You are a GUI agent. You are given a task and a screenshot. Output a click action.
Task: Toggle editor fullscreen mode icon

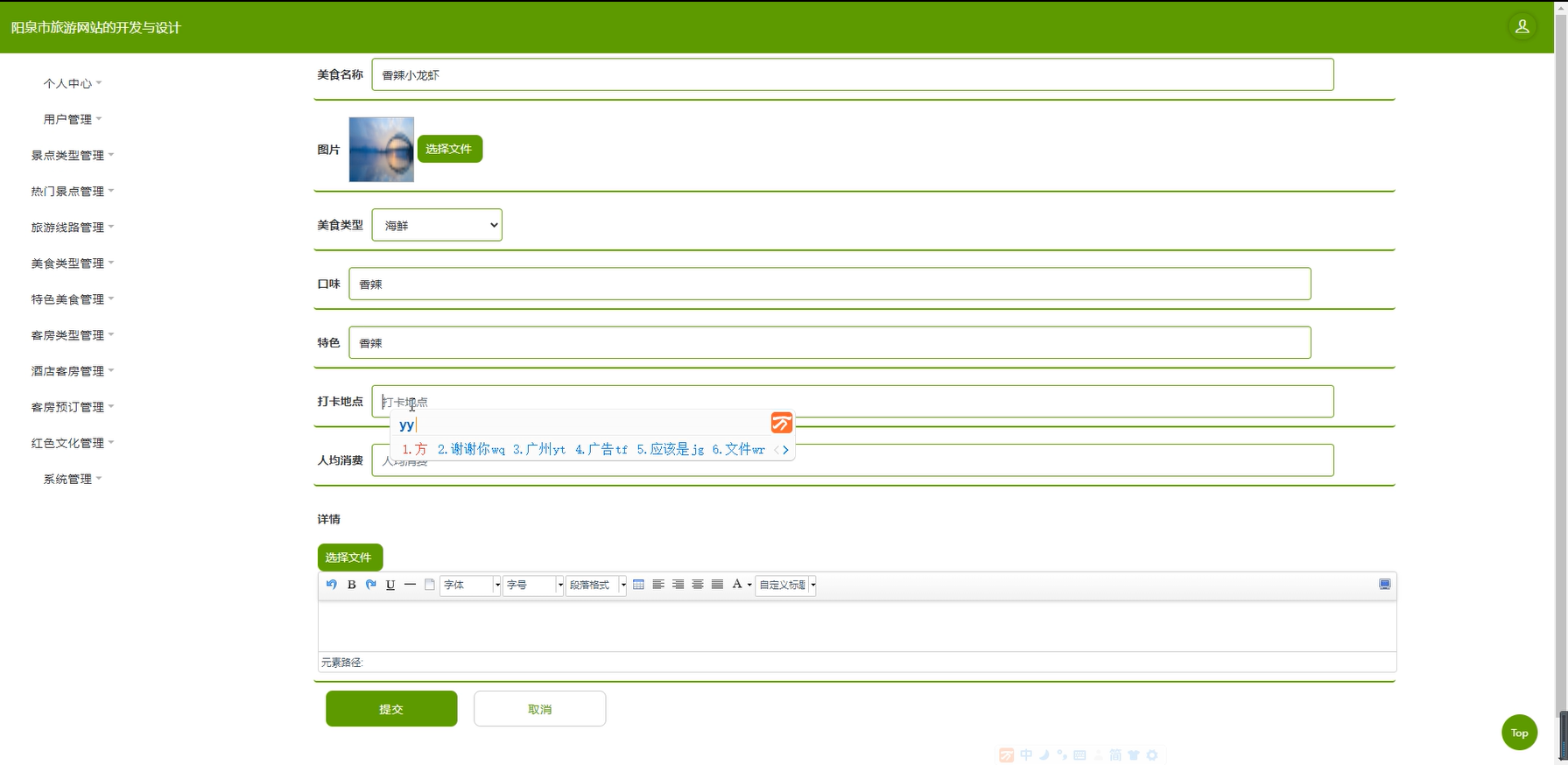(x=1384, y=585)
